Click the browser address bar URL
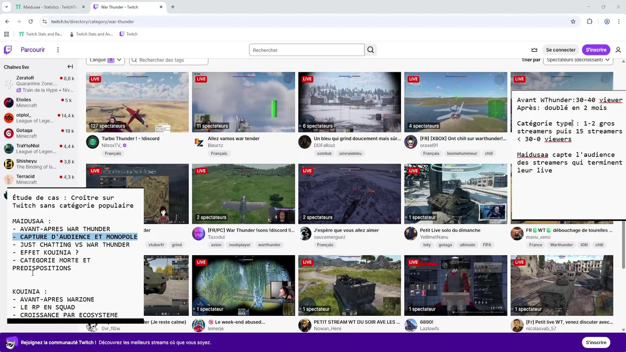 pos(92,22)
